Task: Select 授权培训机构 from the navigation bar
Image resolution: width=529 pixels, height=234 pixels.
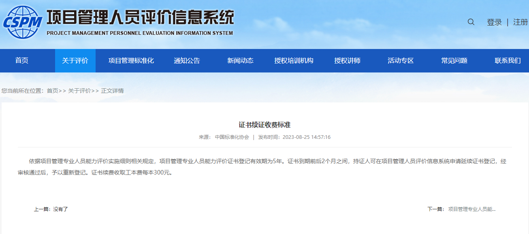Action: tap(294, 60)
